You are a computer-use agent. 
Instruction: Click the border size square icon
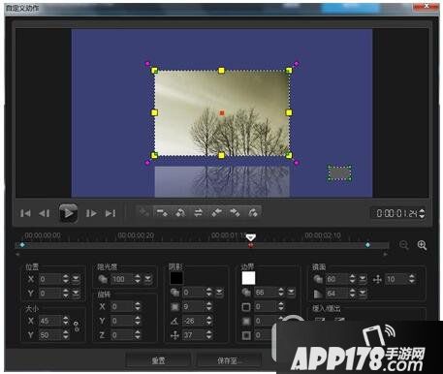246,307
